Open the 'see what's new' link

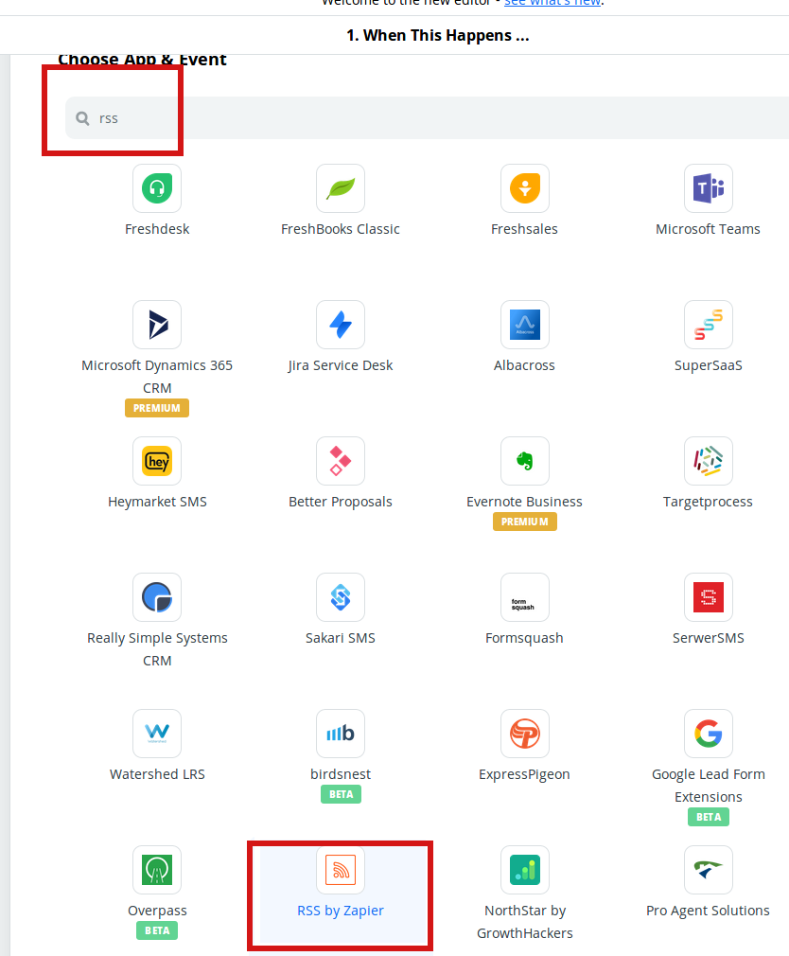coord(552,3)
